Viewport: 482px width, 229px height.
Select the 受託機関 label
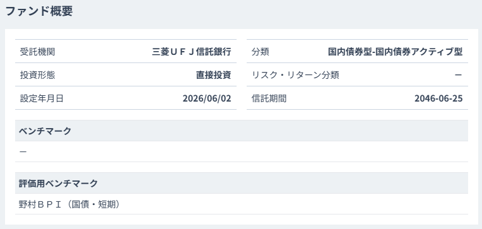coord(37,52)
